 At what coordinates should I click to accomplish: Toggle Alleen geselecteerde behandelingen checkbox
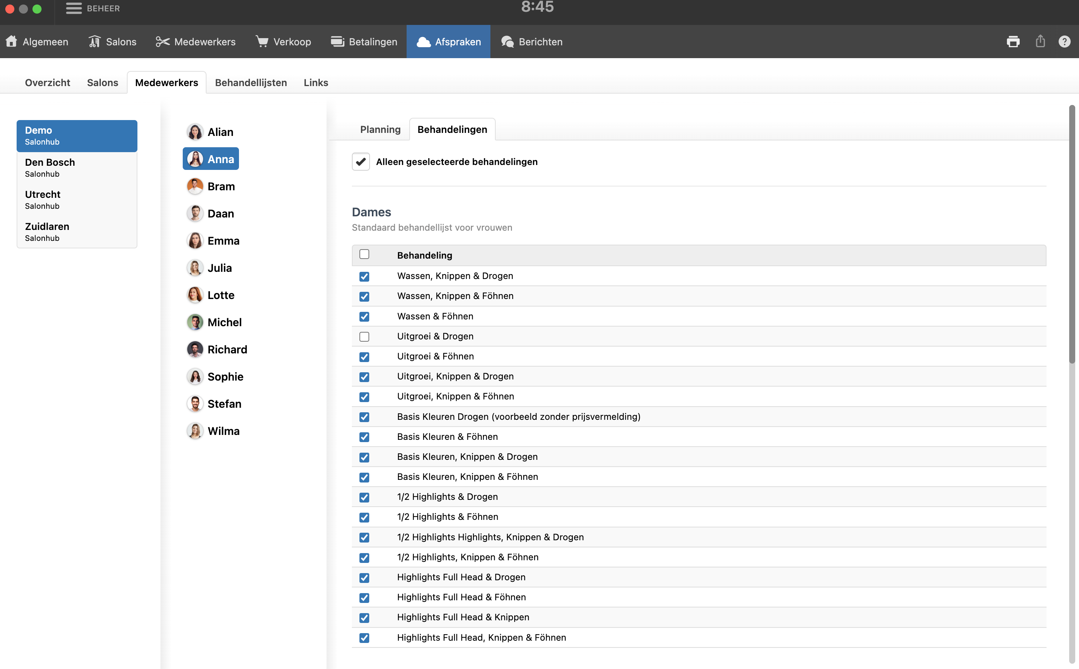coord(361,162)
